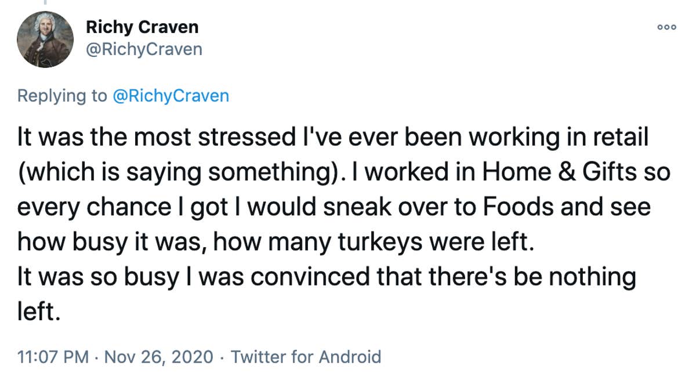The image size is (696, 383).
Task: Click the final word "left." of the tweet
Action: [39, 310]
